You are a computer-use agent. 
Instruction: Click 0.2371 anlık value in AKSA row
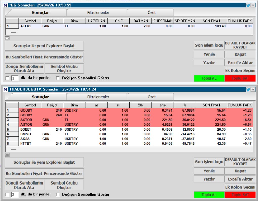tap(167, 139)
